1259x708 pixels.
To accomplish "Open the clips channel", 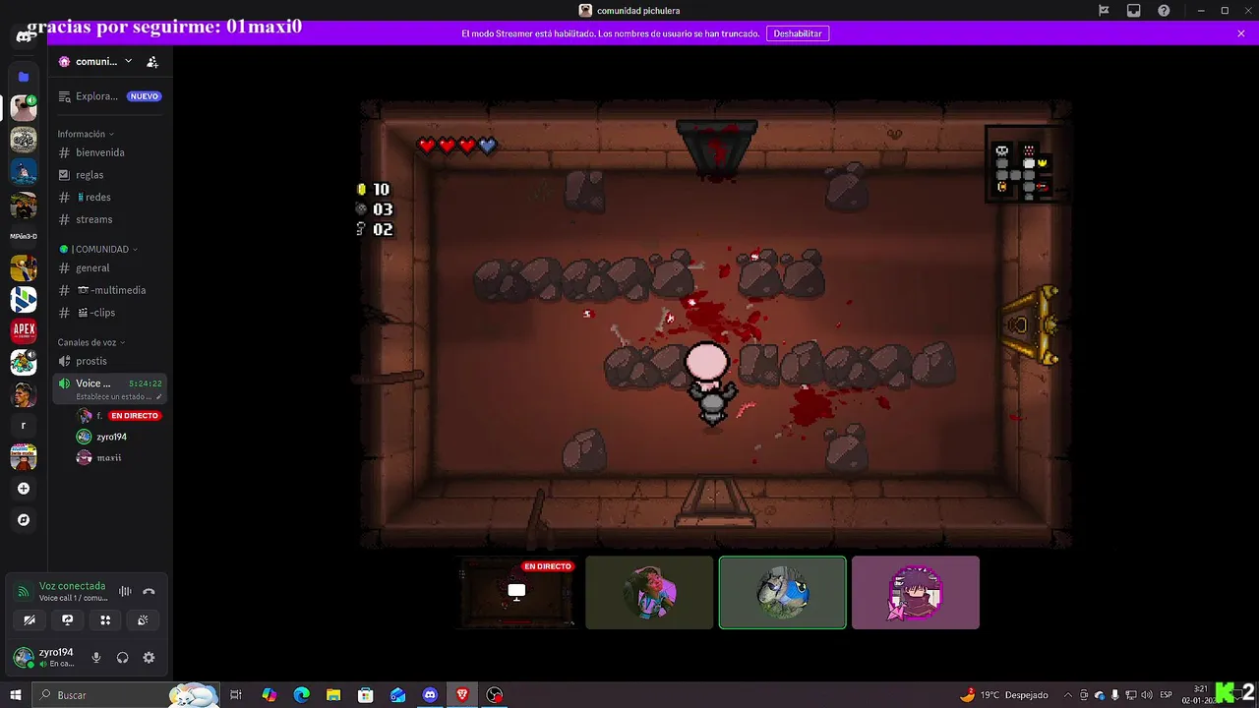I will click(x=108, y=313).
